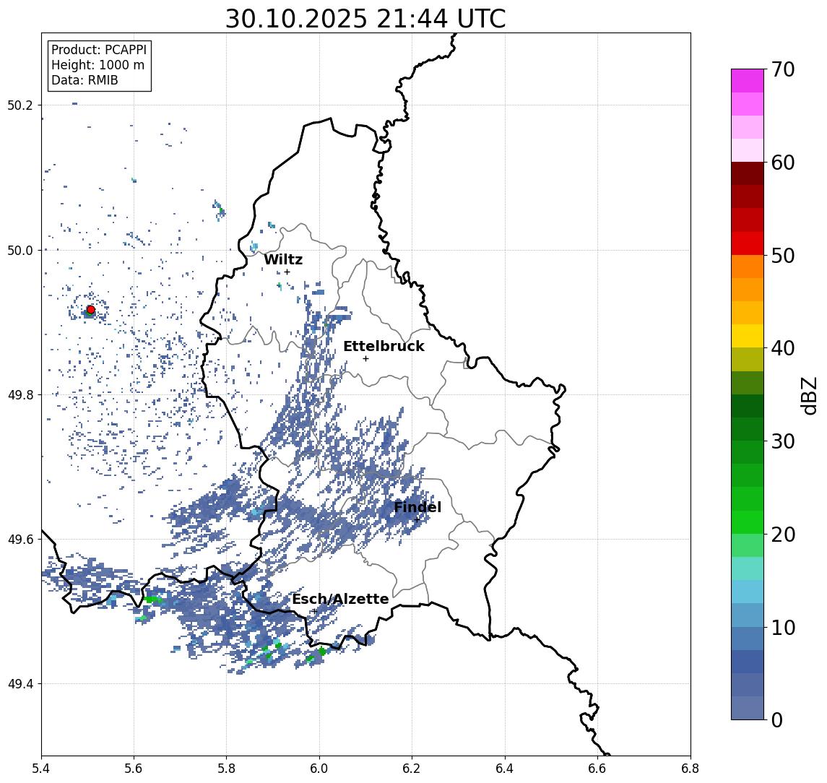Pick the magenta top colorbar swatch
Viewport: 827px width, 783px height.
click(x=748, y=81)
